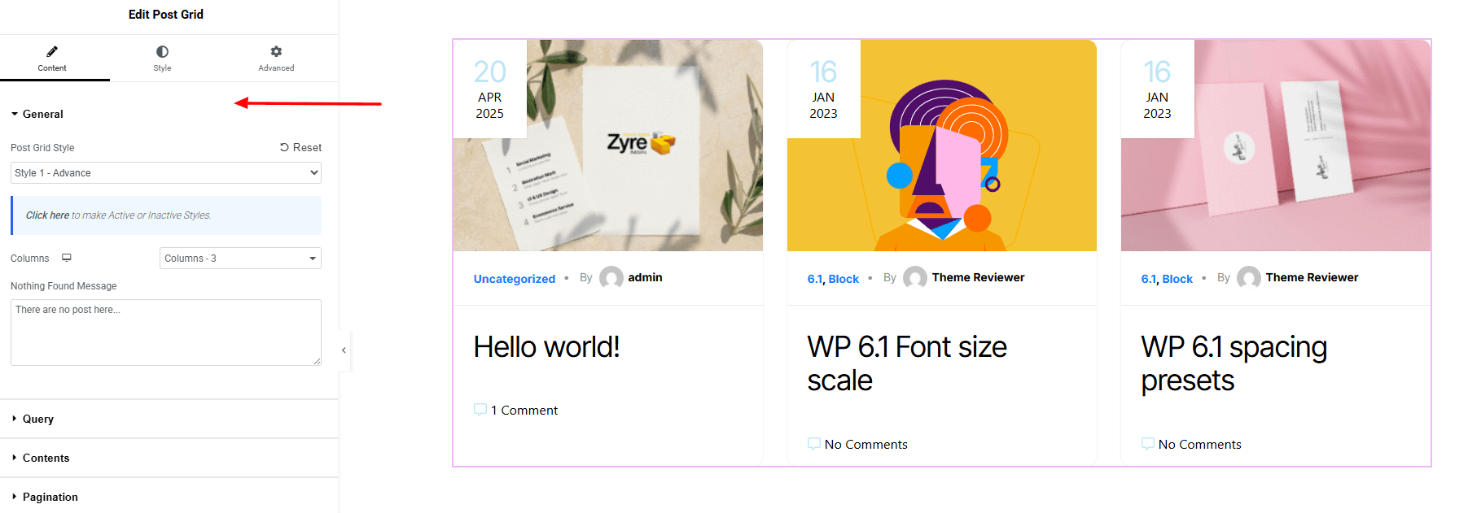Viewport: 1468px width, 513px height.
Task: Click the pink business cards post thumbnail
Action: pos(1276,146)
